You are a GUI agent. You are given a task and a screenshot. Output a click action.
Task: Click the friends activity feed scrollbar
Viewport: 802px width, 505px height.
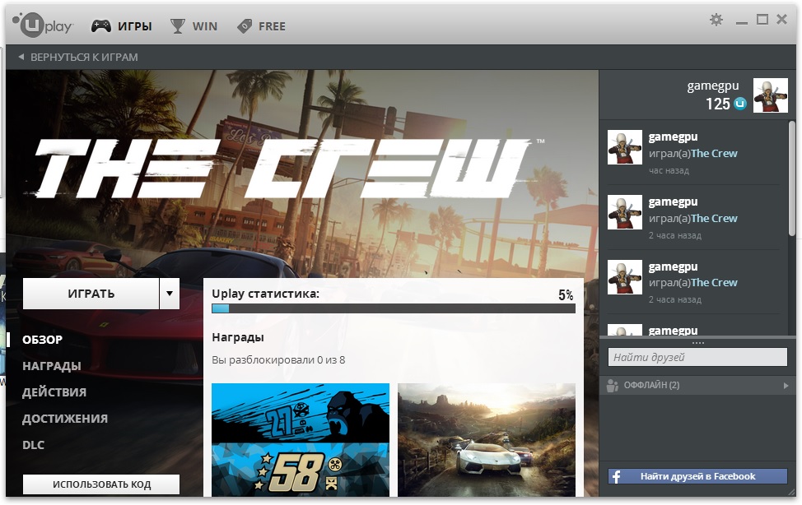tap(792, 178)
